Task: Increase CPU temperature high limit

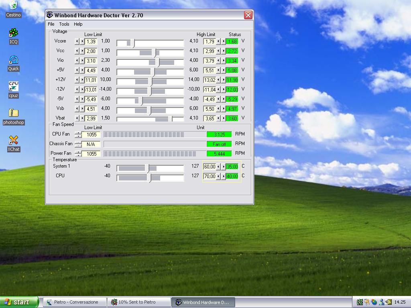Action: 223,176
